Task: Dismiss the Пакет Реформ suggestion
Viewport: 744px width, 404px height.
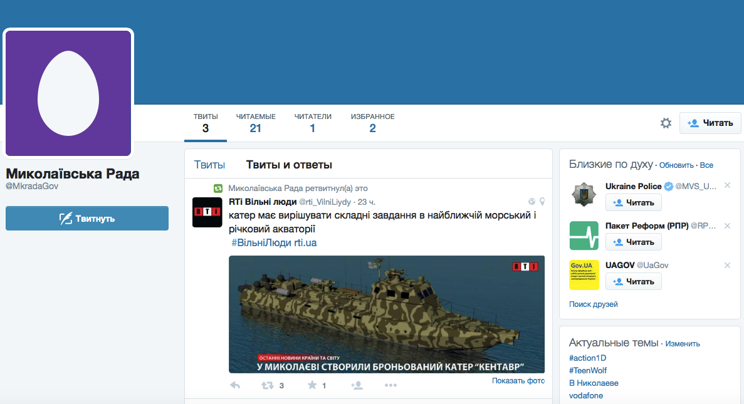Action: pos(727,225)
